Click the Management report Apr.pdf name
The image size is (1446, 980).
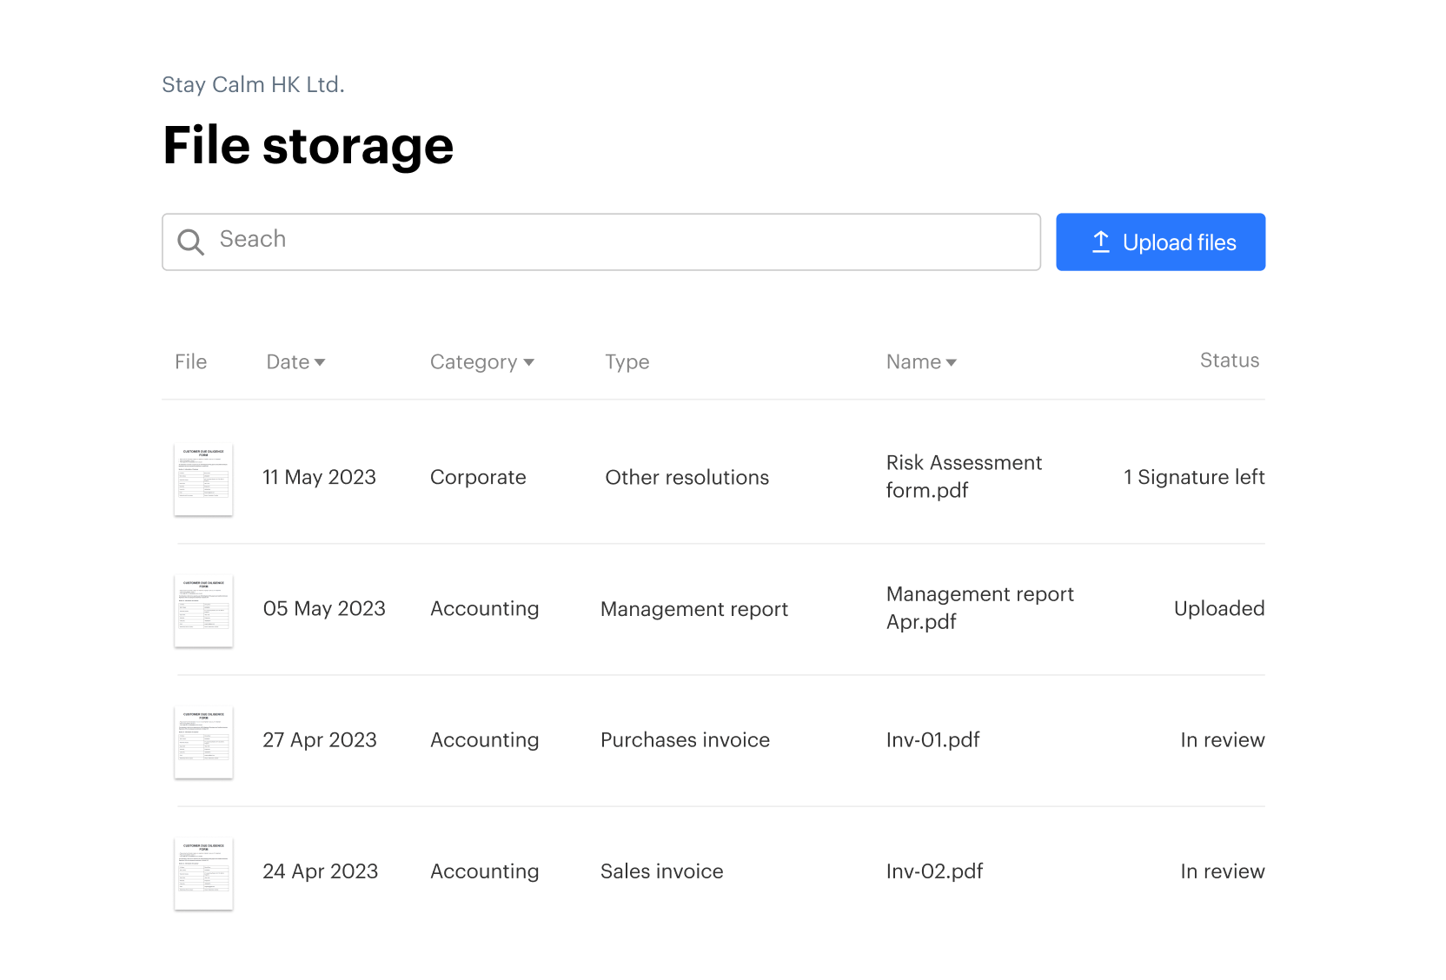(979, 608)
